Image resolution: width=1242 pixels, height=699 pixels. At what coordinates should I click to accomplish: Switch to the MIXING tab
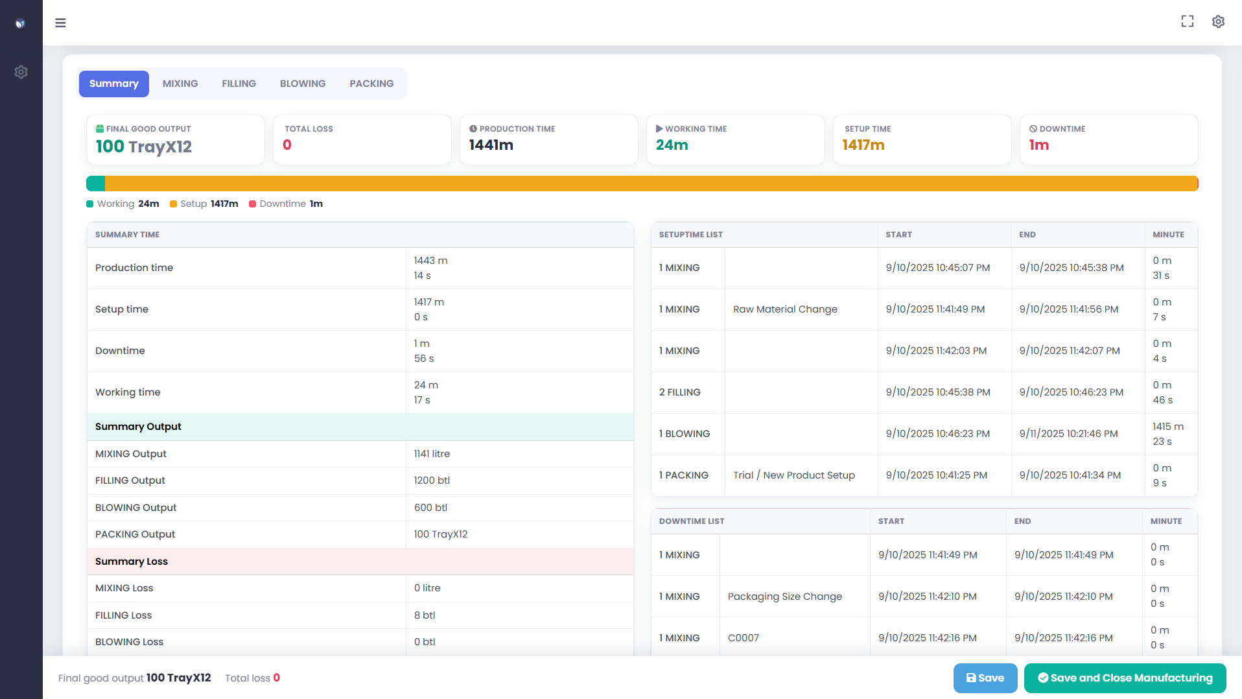(x=180, y=84)
